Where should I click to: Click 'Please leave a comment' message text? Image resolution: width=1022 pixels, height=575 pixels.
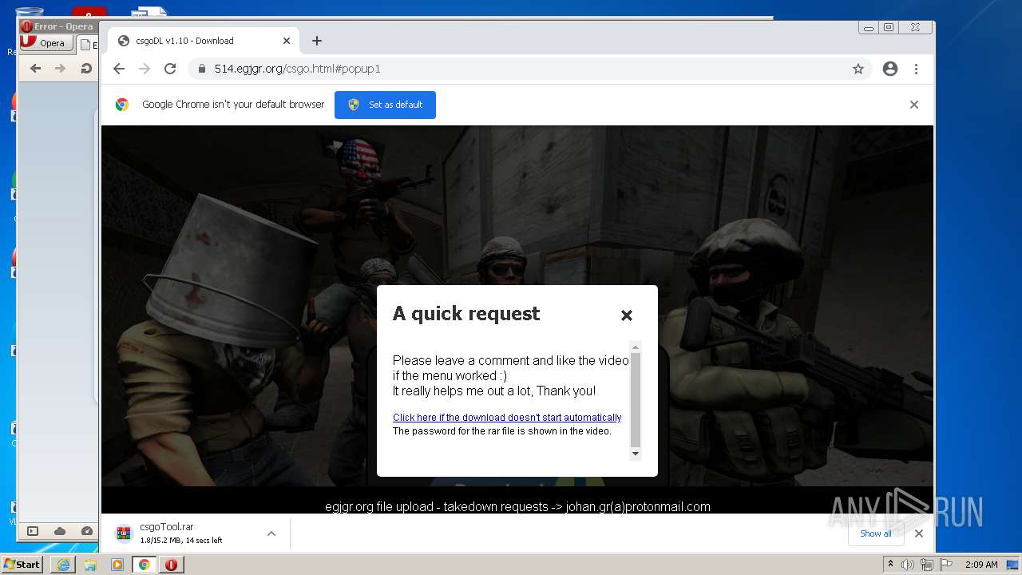coord(511,376)
